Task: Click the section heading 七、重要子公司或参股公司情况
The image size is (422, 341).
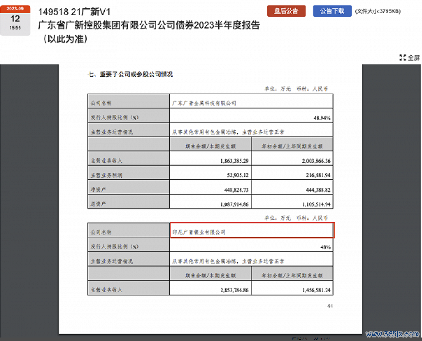Action: coord(130,74)
